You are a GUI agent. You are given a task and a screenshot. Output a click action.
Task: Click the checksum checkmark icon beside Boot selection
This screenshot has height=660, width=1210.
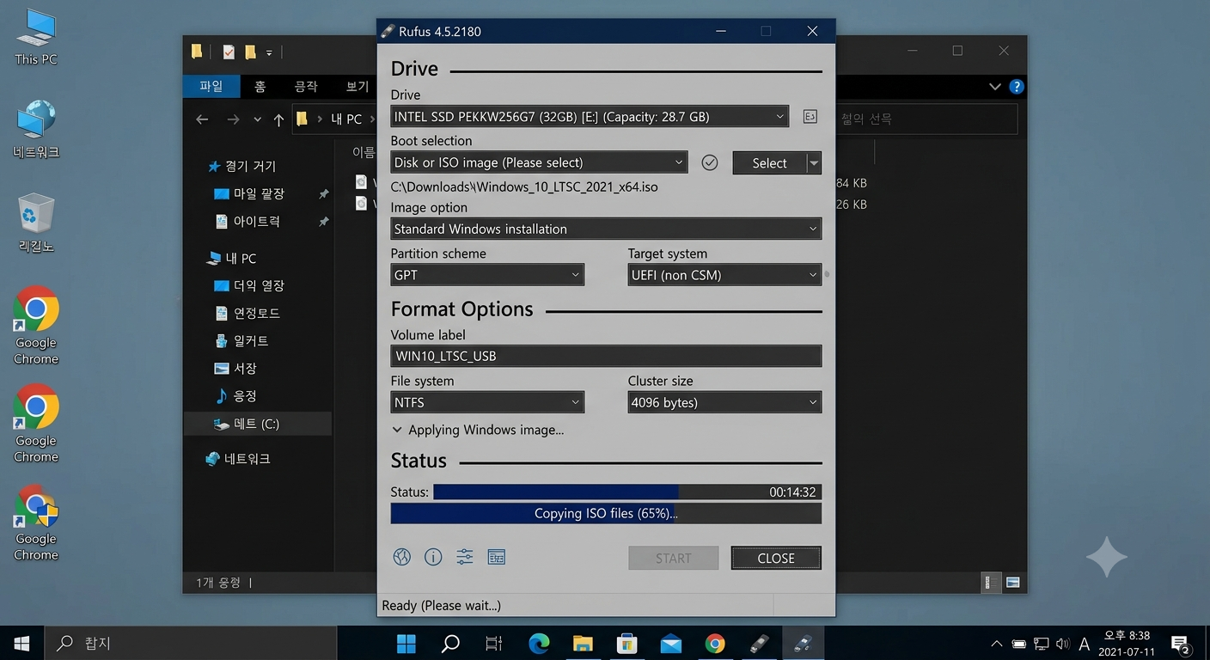[x=709, y=162]
